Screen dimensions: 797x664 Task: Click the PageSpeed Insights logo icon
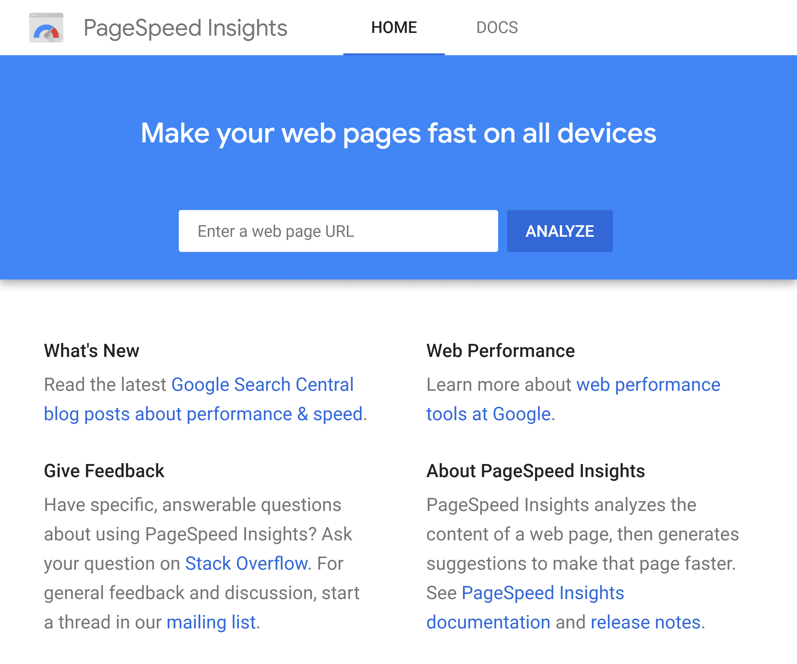(x=46, y=26)
